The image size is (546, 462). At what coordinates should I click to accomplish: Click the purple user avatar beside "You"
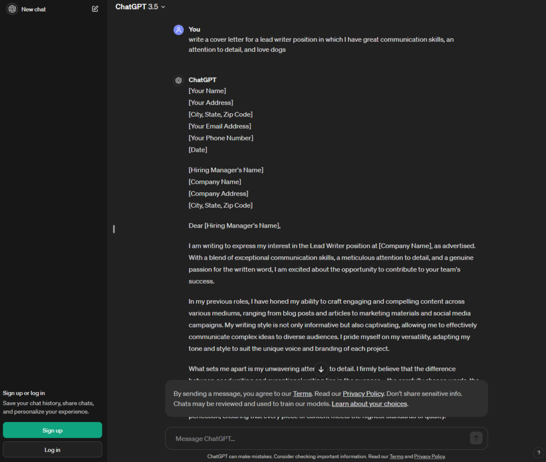tap(179, 29)
